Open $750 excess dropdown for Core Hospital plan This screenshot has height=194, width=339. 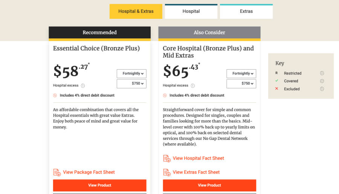click(241, 84)
